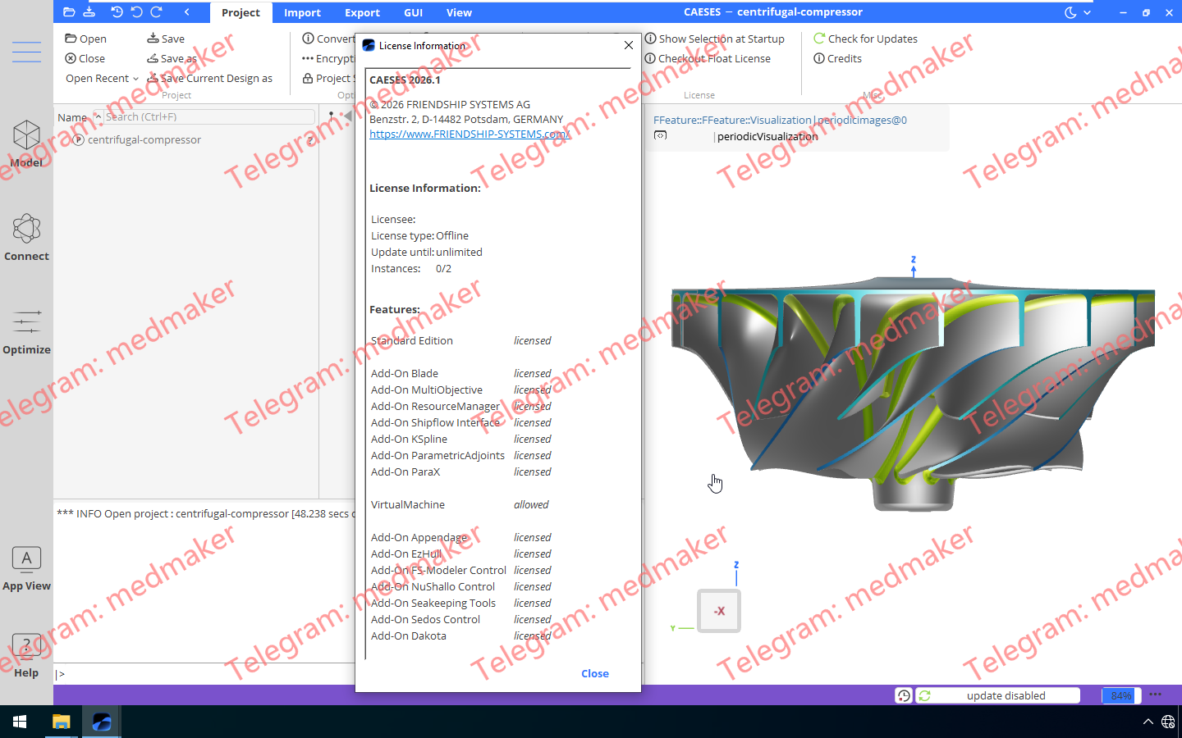Open Credits from the ribbon
This screenshot has height=738, width=1182.
pos(837,58)
